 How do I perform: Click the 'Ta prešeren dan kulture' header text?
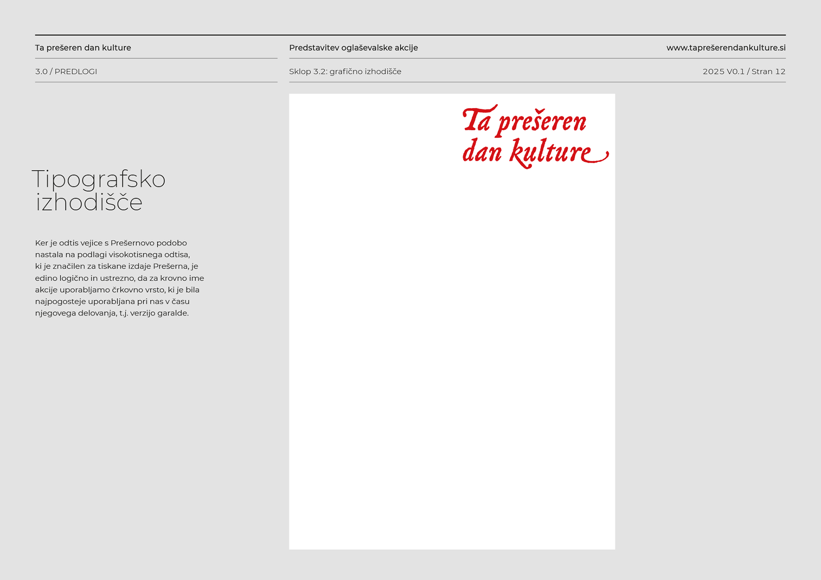83,48
